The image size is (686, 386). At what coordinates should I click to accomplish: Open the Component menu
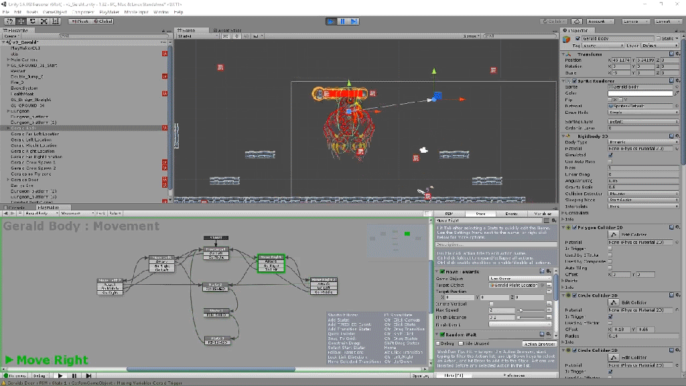pyautogui.click(x=82, y=12)
